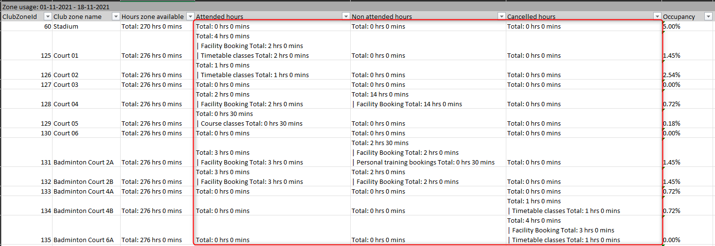
Task: Click Badminton Court 6A cancelled hours cell
Action: click(x=583, y=230)
